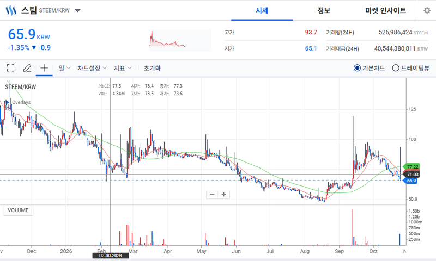
Task: Click the 100 price axis label
Action: (x=413, y=139)
